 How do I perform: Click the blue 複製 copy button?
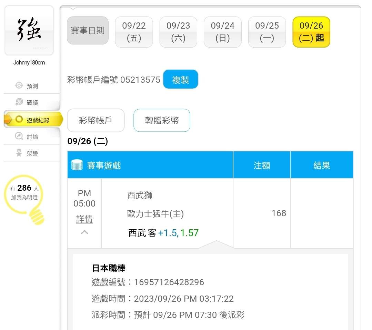[x=181, y=79]
